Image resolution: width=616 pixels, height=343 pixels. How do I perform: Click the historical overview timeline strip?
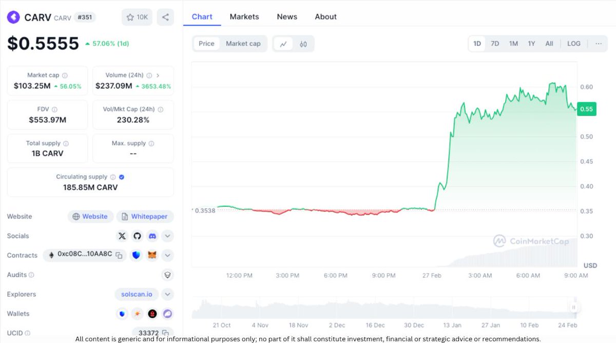tap(384, 308)
